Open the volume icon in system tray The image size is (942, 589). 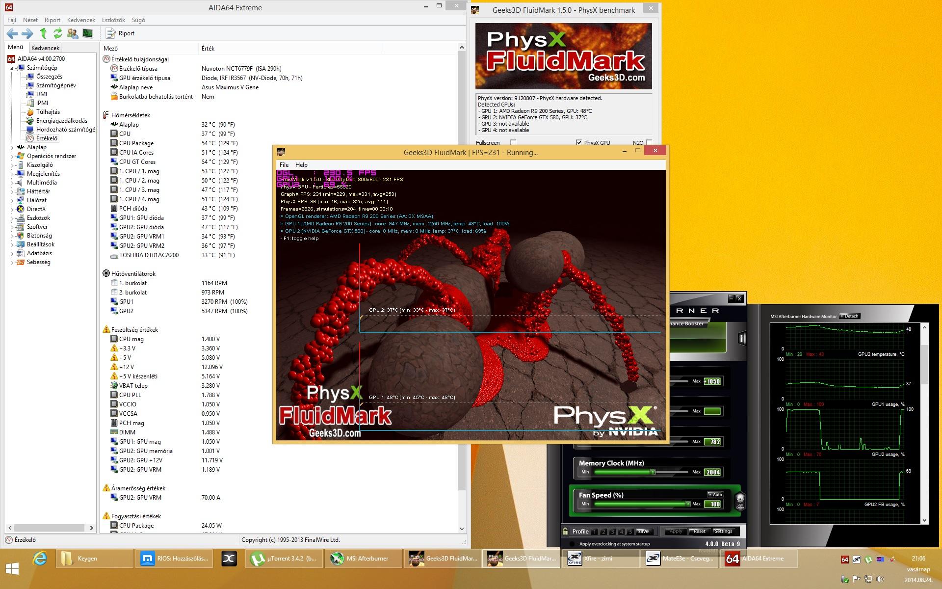pos(880,579)
